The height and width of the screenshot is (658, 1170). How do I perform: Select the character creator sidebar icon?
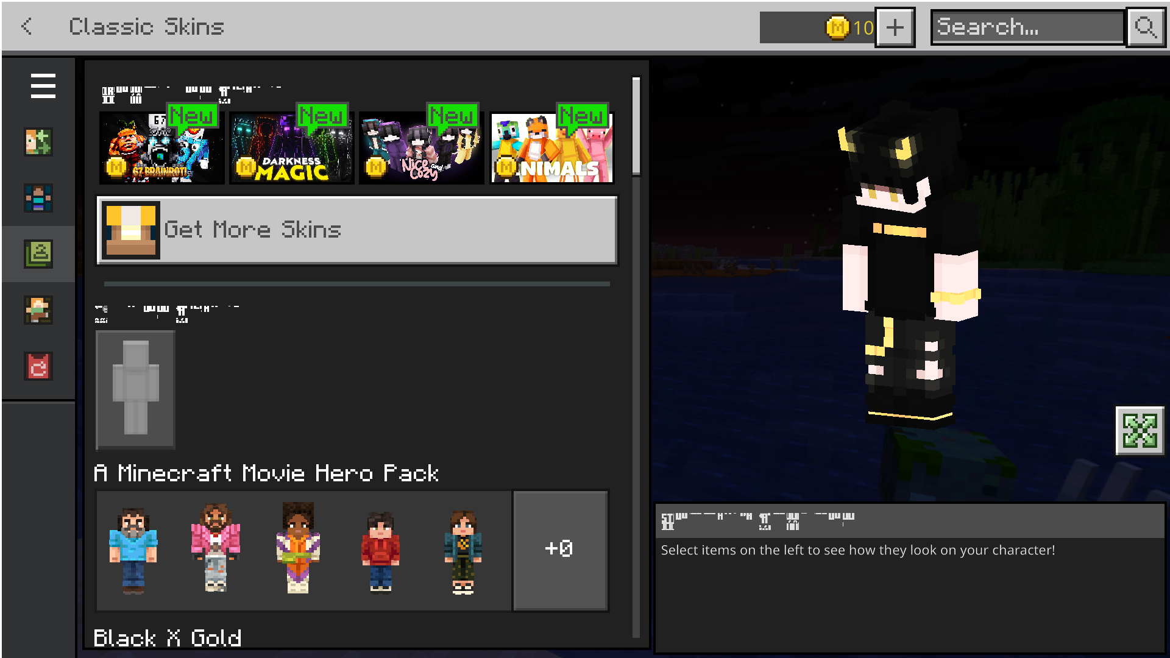tap(38, 142)
